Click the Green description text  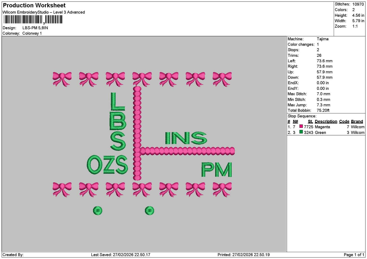point(320,132)
